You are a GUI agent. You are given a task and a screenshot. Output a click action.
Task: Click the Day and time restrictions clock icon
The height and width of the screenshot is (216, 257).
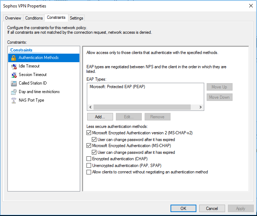(x=14, y=92)
